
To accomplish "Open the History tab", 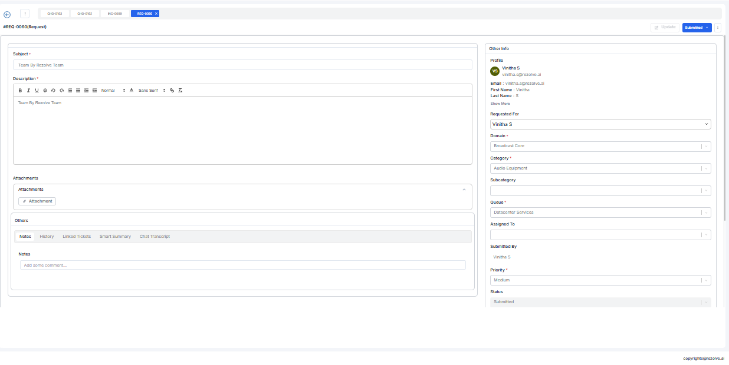I will pos(47,237).
